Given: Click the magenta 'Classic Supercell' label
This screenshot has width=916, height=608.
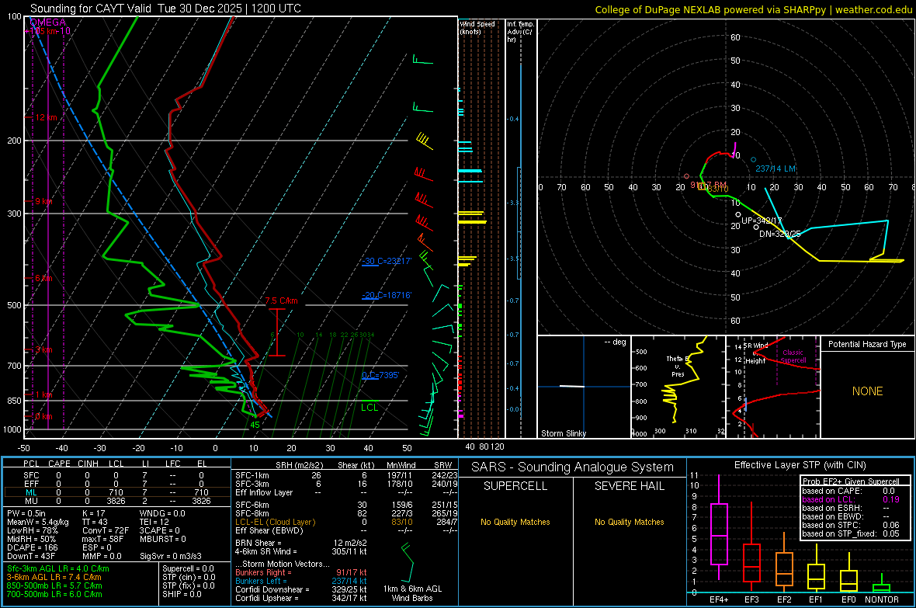Looking at the screenshot, I should tap(793, 356).
